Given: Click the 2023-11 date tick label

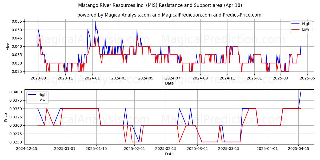Looking at the screenshot, I should point(65,78).
